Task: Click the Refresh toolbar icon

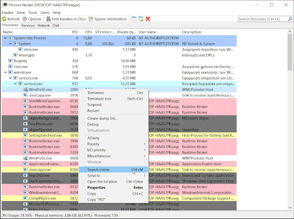Action: click(x=4, y=19)
